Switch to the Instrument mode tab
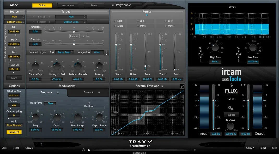Viewport: 279px width, 154px height. tap(68, 5)
